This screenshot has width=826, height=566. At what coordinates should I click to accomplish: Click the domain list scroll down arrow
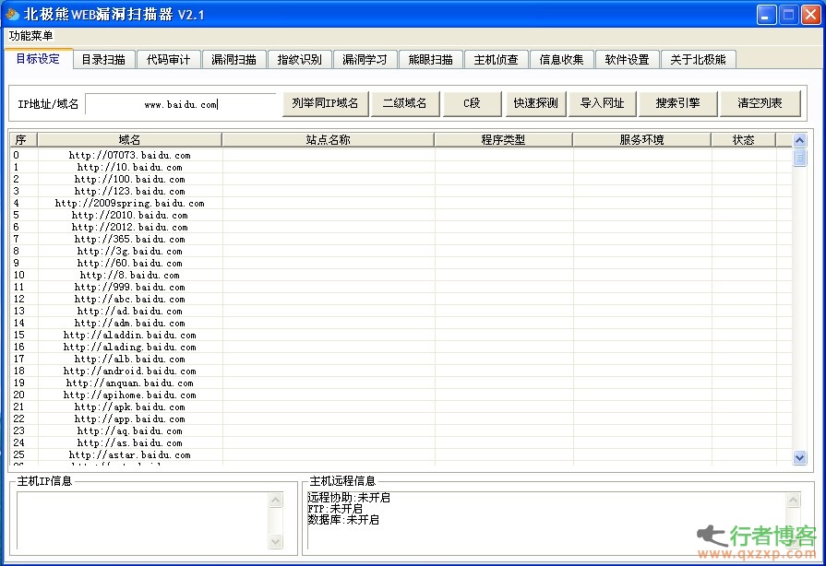799,457
